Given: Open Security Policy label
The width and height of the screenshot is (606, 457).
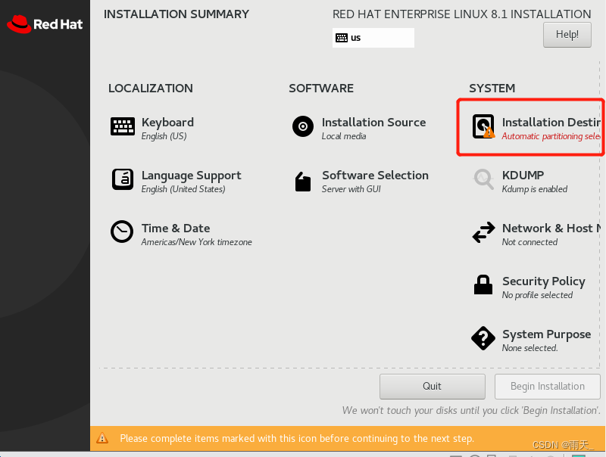Looking at the screenshot, I should click(544, 281).
